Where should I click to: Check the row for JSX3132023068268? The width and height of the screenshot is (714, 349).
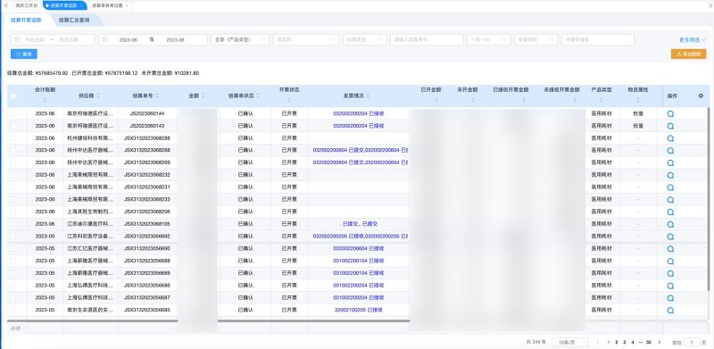coord(13,150)
